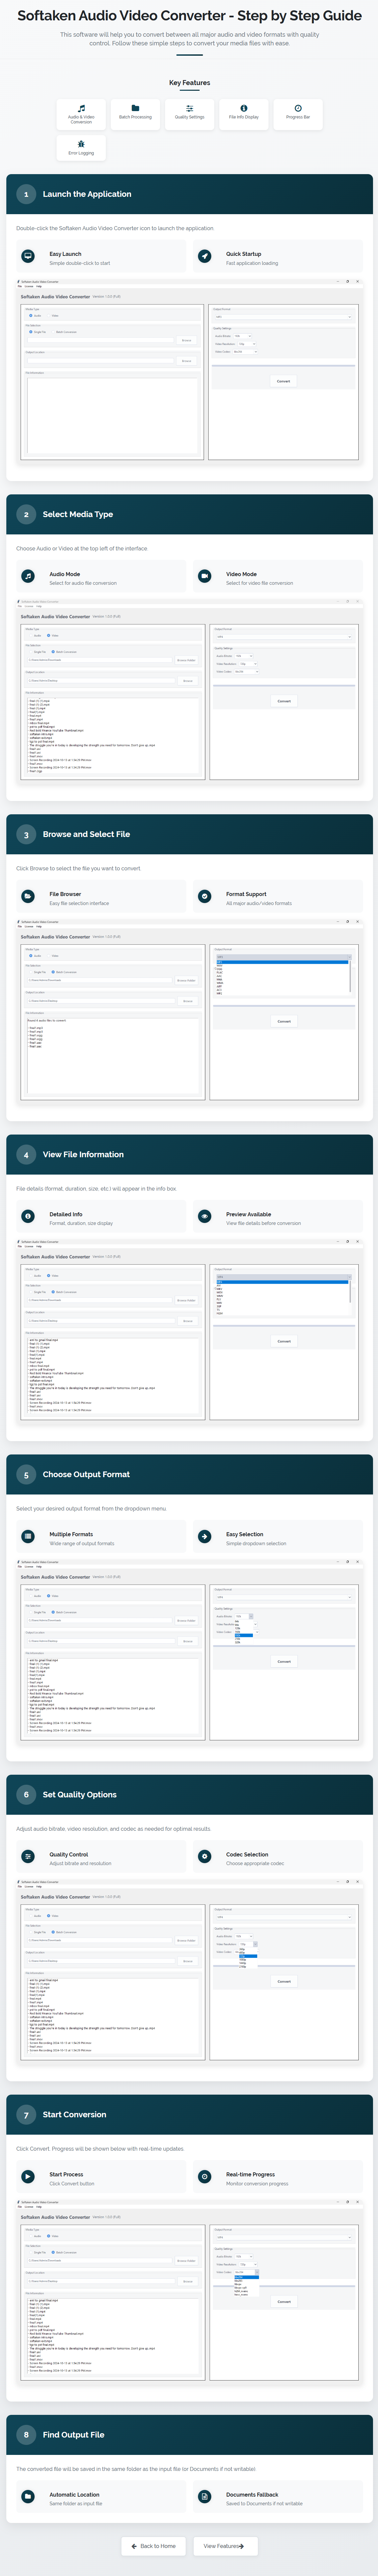Click the Preview Available eye icon
This screenshot has height=2576, width=378.
click(204, 1216)
